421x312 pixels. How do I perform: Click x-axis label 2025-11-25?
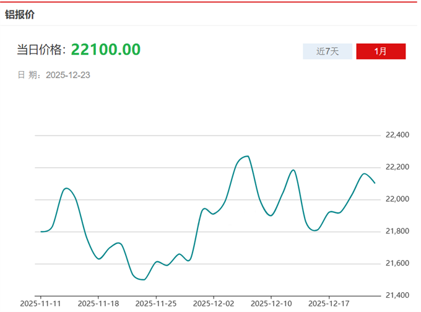coord(155,303)
